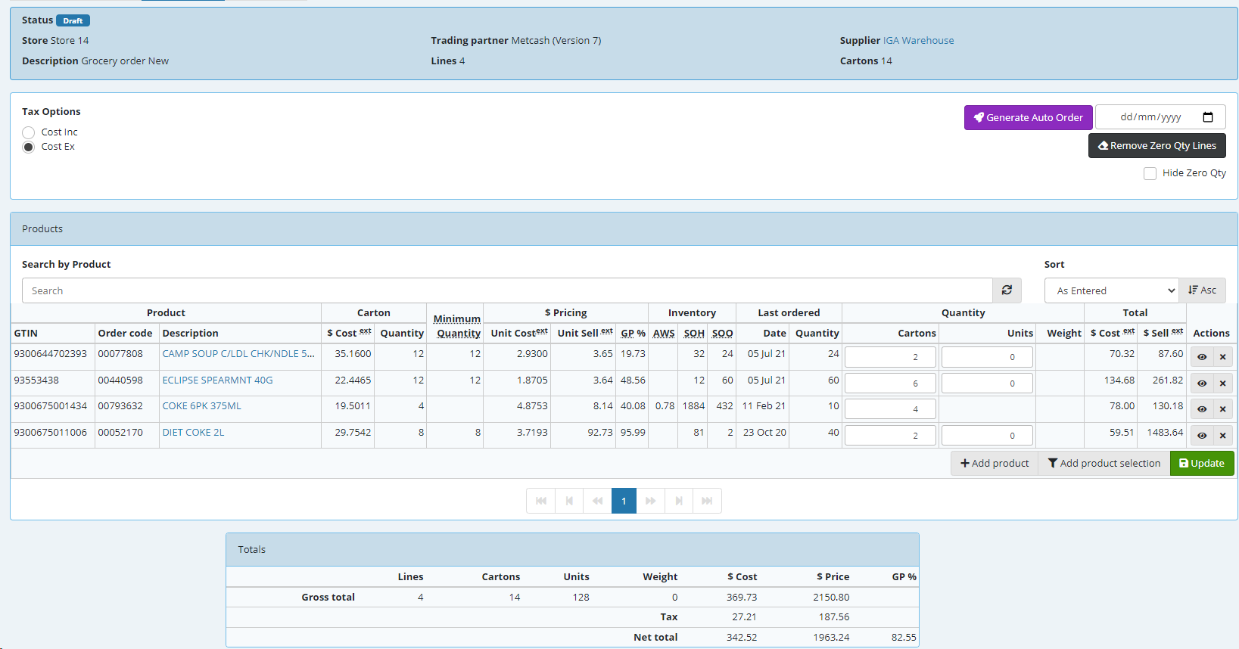Click Generate Auto Order button
Viewport: 1239px width, 649px height.
pyautogui.click(x=1028, y=117)
